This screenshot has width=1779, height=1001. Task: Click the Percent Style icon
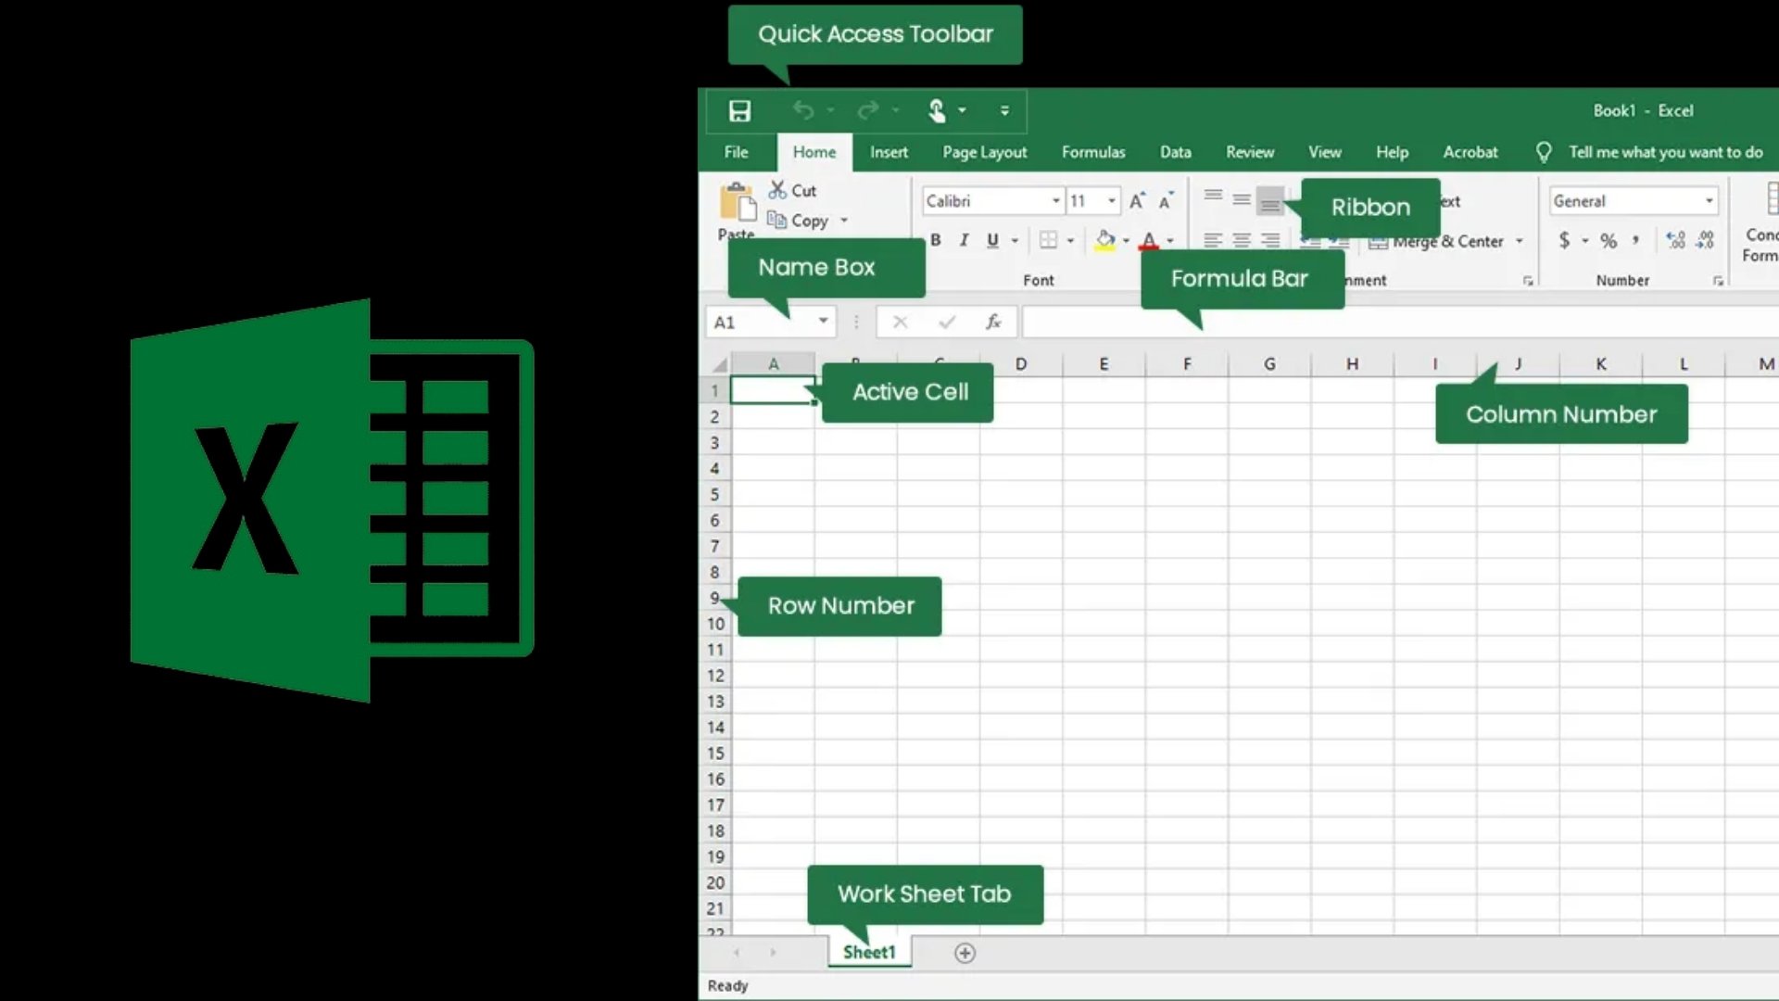tap(1609, 241)
